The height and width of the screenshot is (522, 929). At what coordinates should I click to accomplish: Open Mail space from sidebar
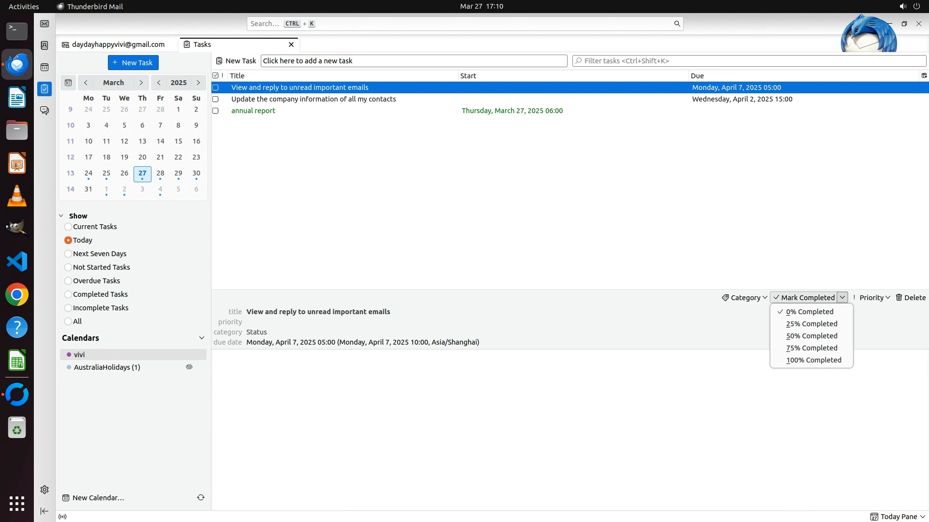coord(45,24)
